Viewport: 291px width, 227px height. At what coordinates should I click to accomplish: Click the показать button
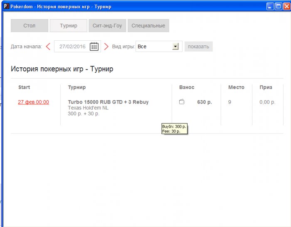click(x=199, y=47)
